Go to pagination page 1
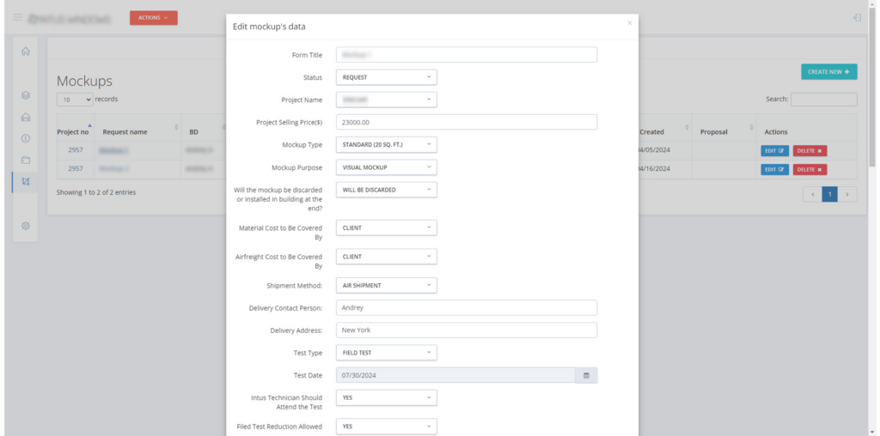This screenshot has width=880, height=436. tap(829, 195)
